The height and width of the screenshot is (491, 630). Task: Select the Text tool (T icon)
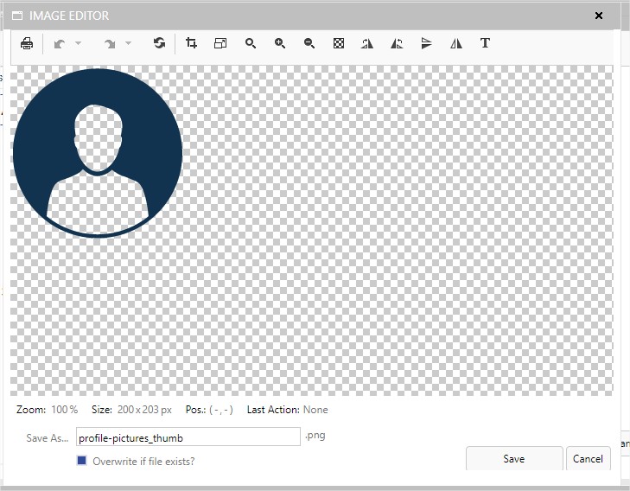coord(485,42)
